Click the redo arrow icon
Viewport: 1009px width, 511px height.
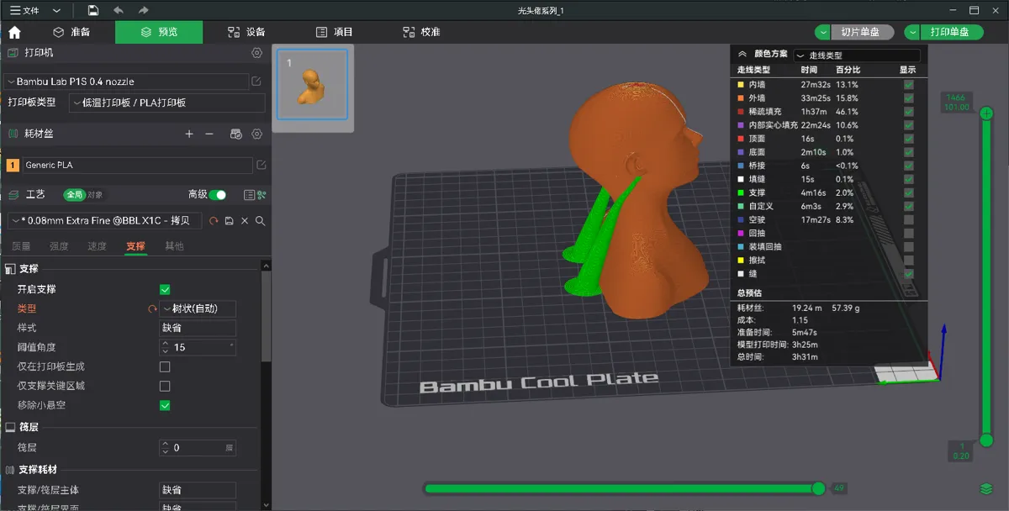click(x=143, y=10)
